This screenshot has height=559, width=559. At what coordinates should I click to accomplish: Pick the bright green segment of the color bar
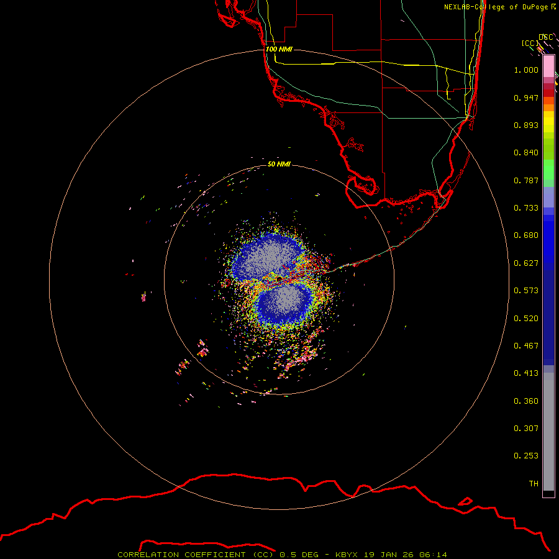point(548,170)
